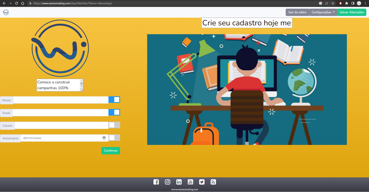Click the Twitter bird icon in the footer
The image size is (369, 192).
pos(202,182)
